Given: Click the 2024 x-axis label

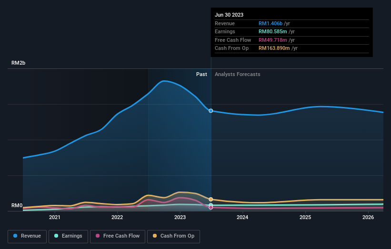Looking at the screenshot, I should (242, 217).
